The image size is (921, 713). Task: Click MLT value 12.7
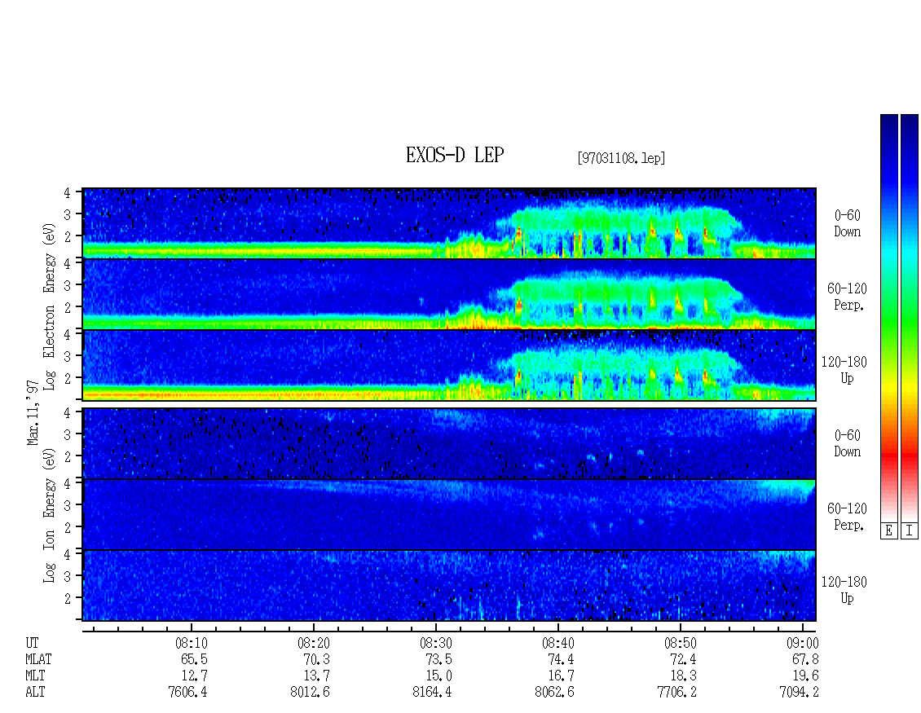[x=194, y=676]
